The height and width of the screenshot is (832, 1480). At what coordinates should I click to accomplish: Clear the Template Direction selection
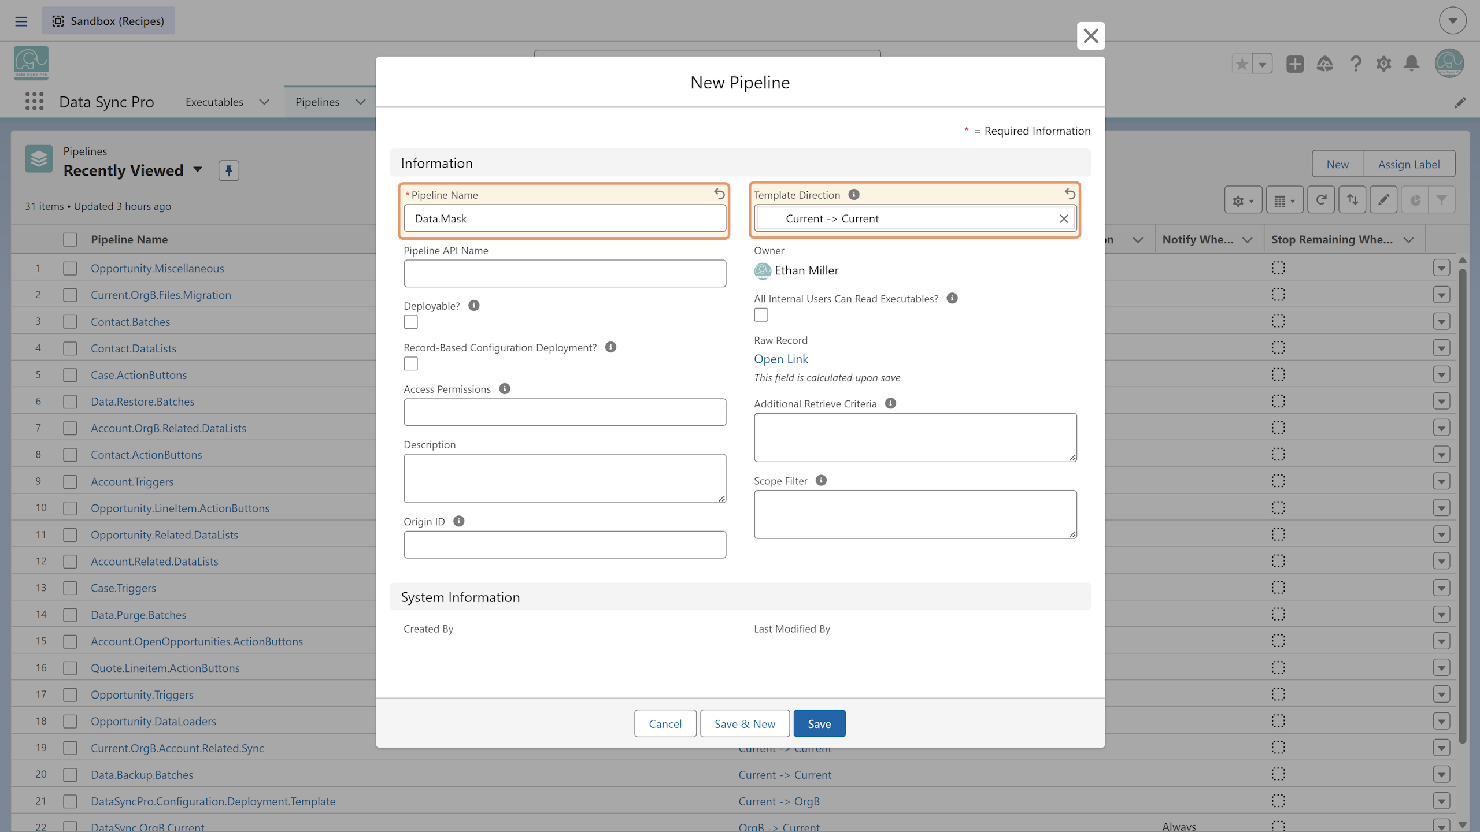(1064, 218)
